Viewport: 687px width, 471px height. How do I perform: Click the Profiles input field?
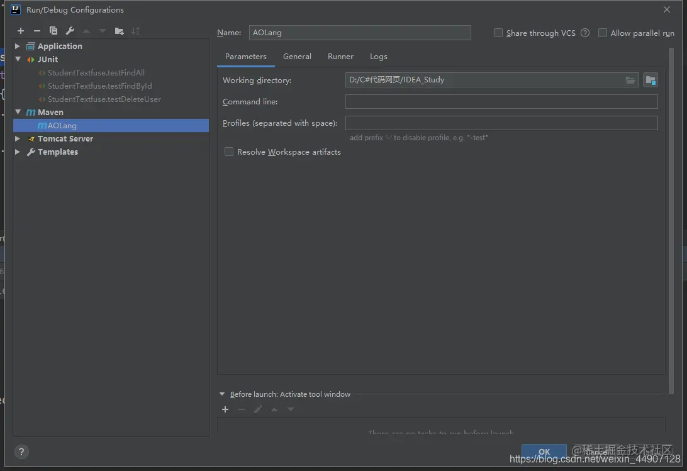pyautogui.click(x=501, y=123)
